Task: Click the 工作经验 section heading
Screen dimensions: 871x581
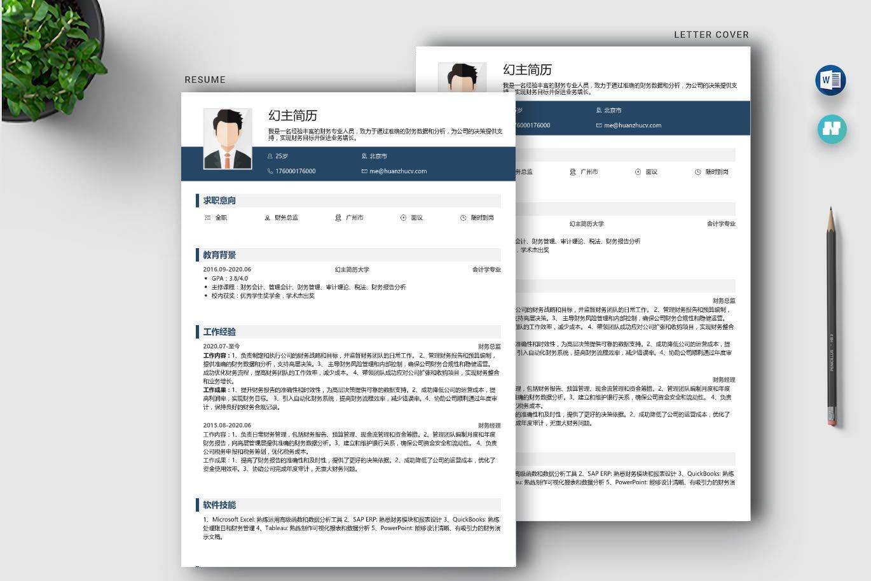Action: click(219, 332)
